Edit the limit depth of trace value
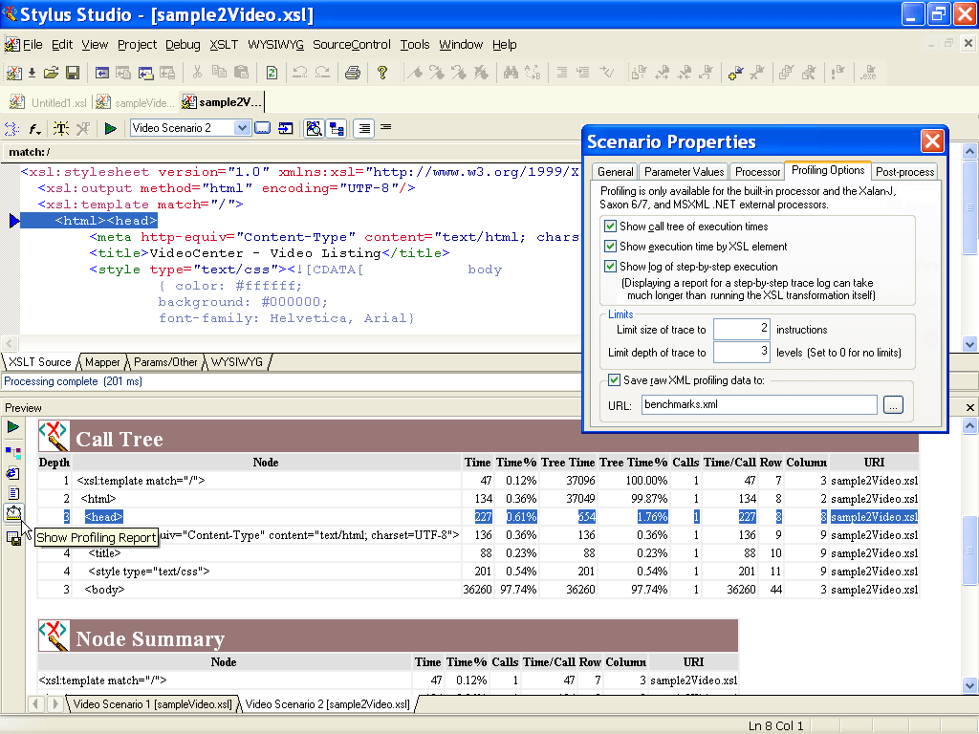 (741, 351)
